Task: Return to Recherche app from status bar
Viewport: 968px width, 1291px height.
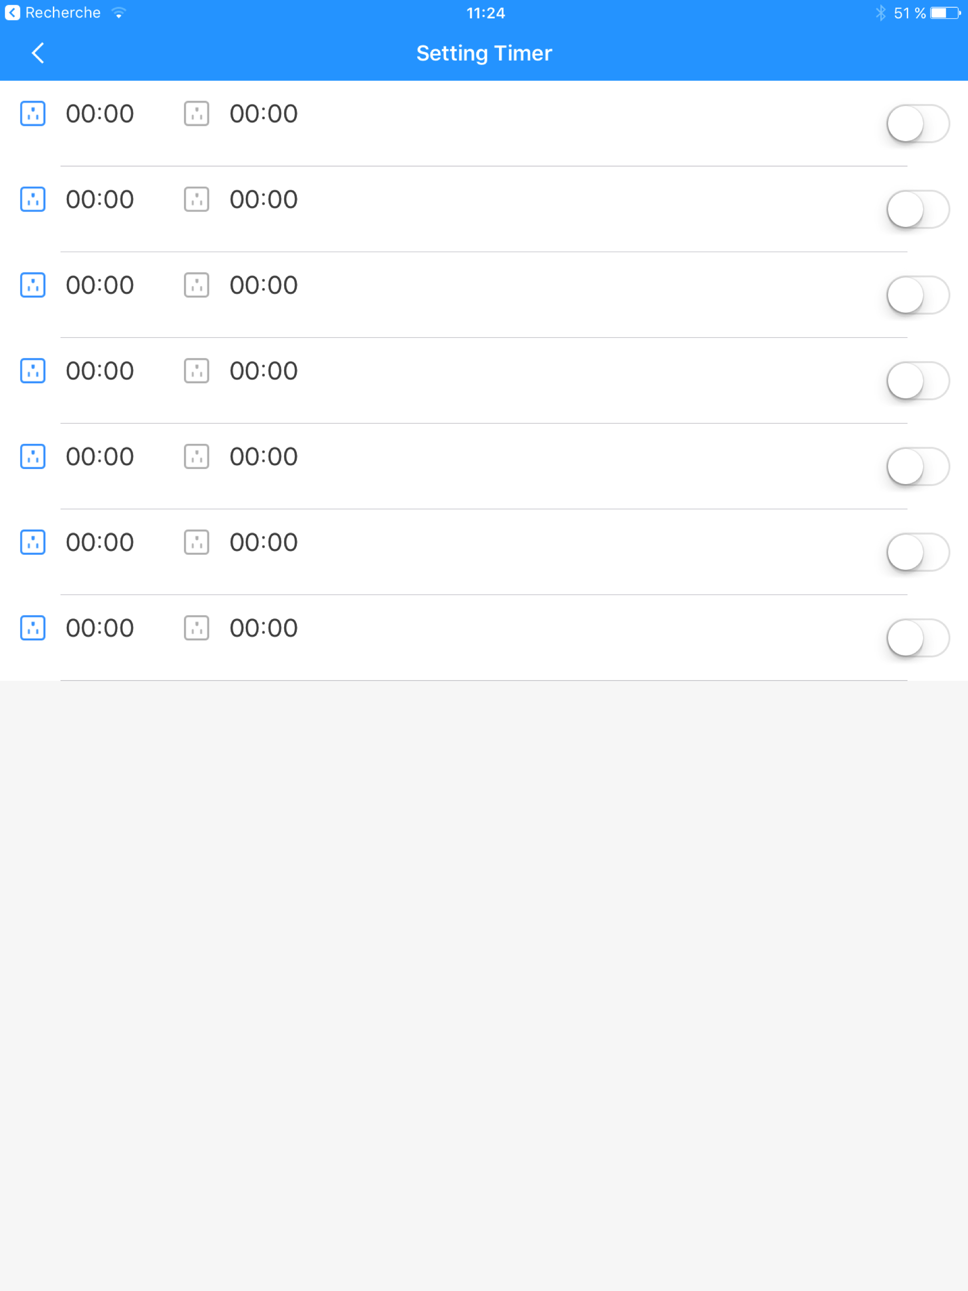Action: tap(52, 13)
